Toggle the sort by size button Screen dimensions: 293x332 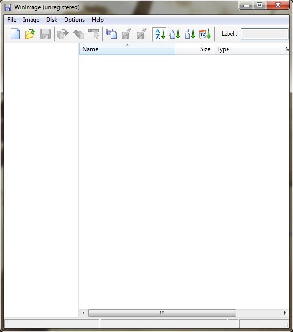click(190, 34)
